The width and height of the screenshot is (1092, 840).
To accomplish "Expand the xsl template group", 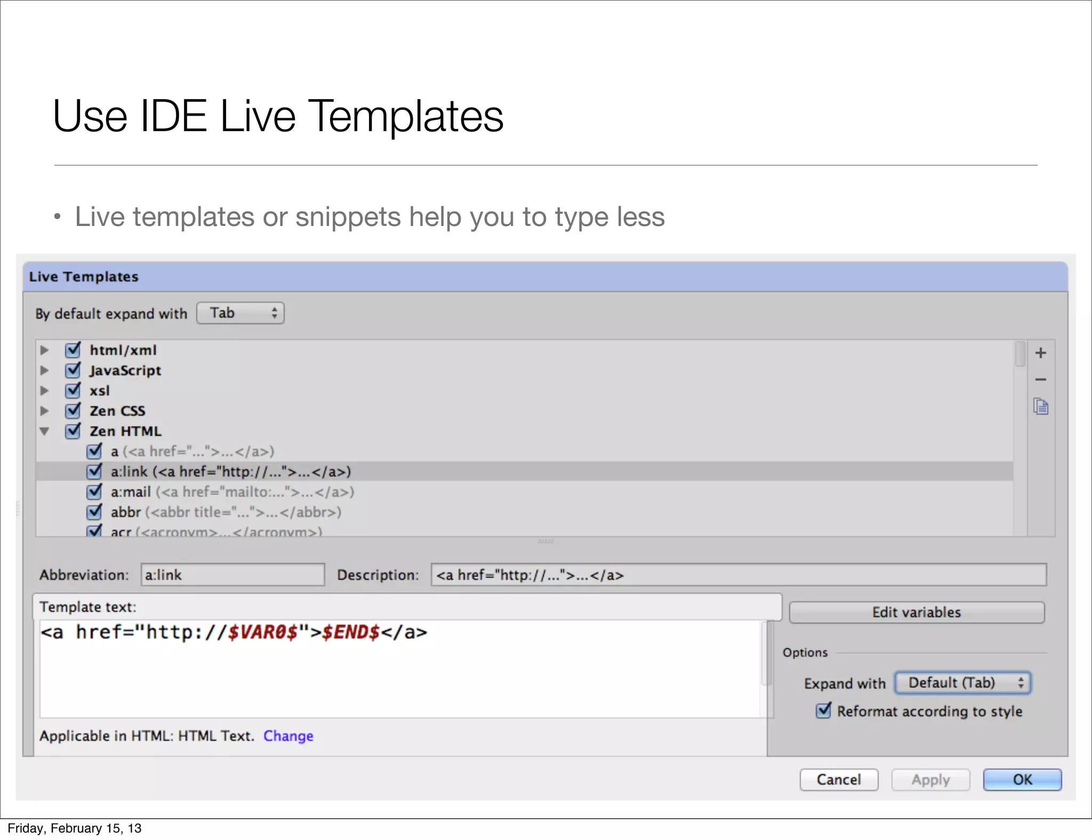I will tap(45, 391).
